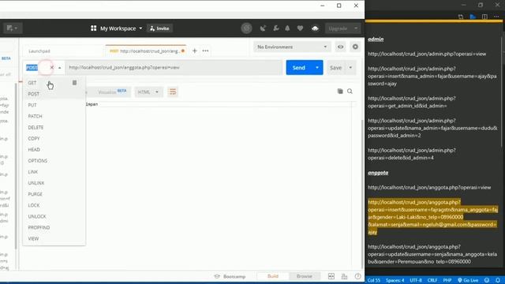Click the request URL input field
The image size is (505, 284).
click(x=174, y=68)
